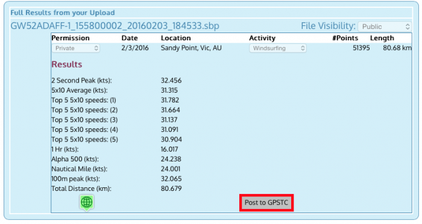Open the Windsurfing activity dropdown
Screen dimensions: 422x224
278,48
